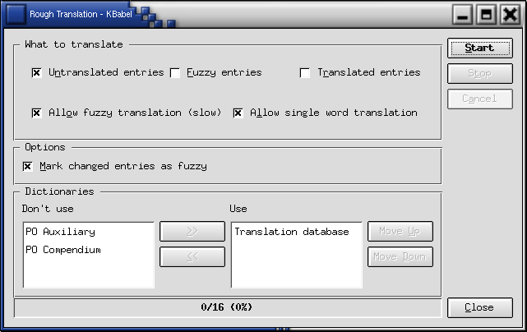Click the << move-to-Don't-use arrow button
This screenshot has width=527, height=332.
click(x=192, y=256)
